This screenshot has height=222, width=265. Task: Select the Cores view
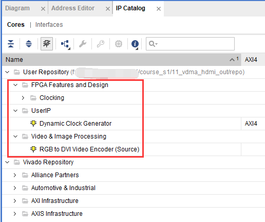[x=16, y=25]
